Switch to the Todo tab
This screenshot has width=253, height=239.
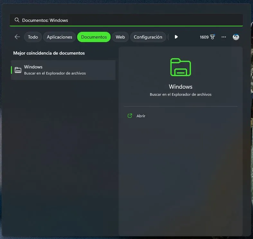tap(33, 37)
